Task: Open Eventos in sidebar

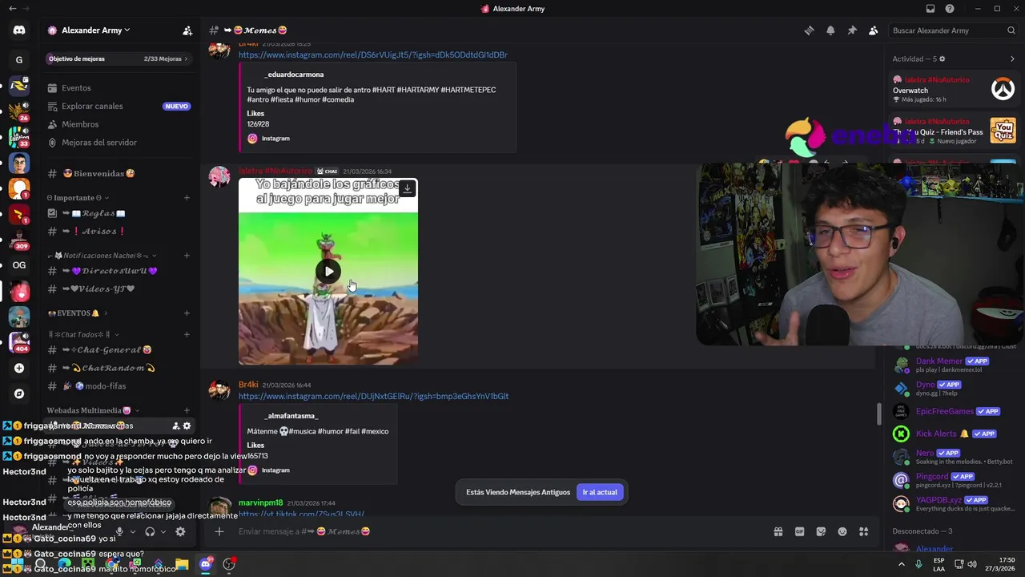Action: click(119, 88)
